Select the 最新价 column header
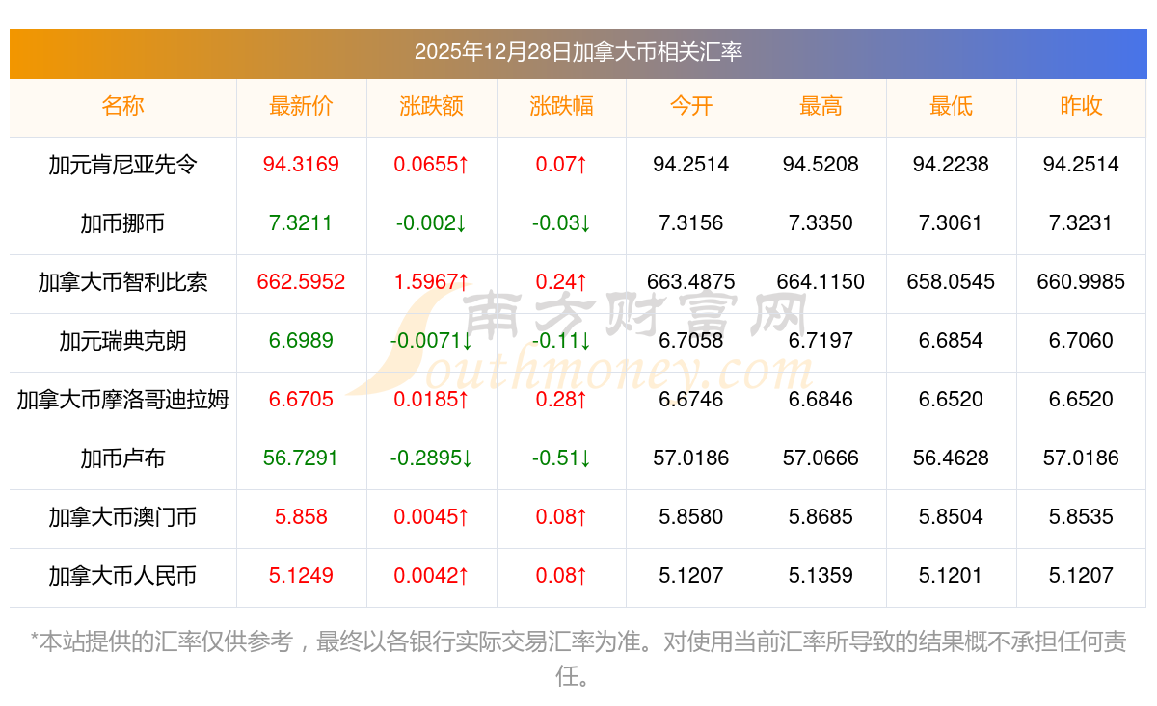 (x=301, y=106)
